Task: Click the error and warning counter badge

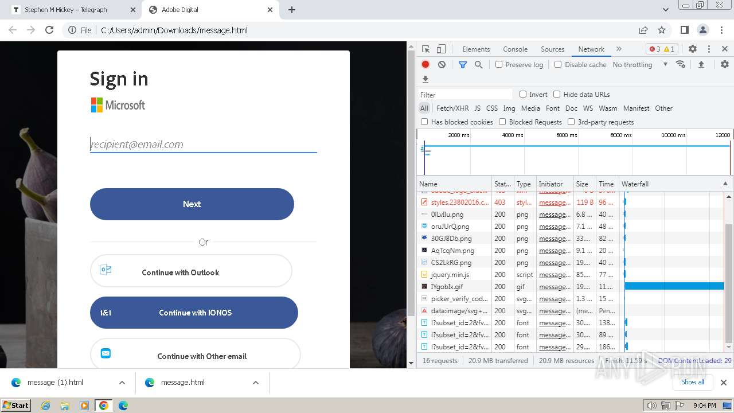Action: (662, 49)
